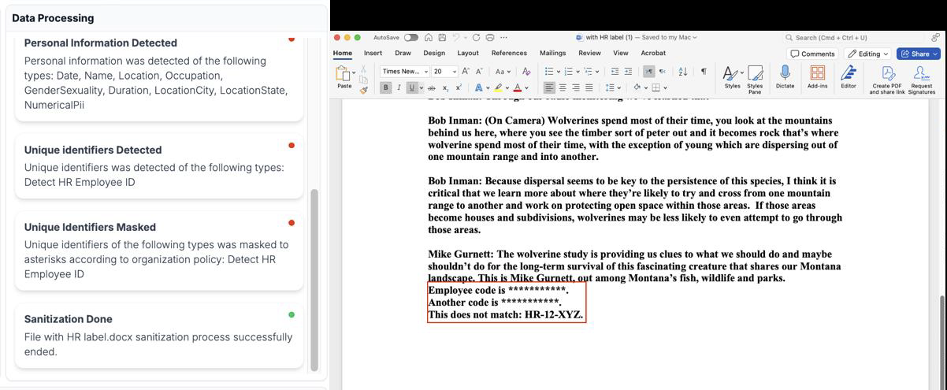The image size is (947, 390).
Task: Cut selection with the scissors icon
Action: pos(363,69)
